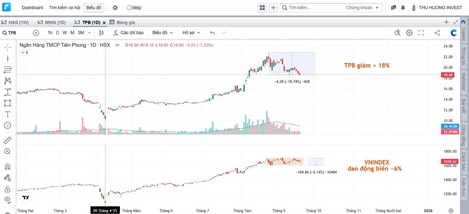This screenshot has width=469, height=214.
Task: Select the price range measurement tool
Action: coord(7,92)
